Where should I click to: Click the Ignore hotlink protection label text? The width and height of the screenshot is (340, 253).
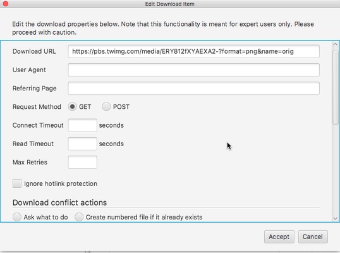[61, 183]
